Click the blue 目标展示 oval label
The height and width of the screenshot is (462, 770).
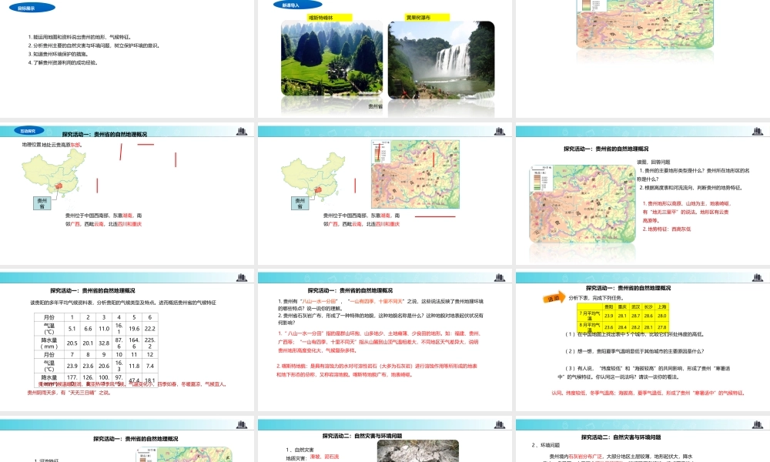pos(32,8)
